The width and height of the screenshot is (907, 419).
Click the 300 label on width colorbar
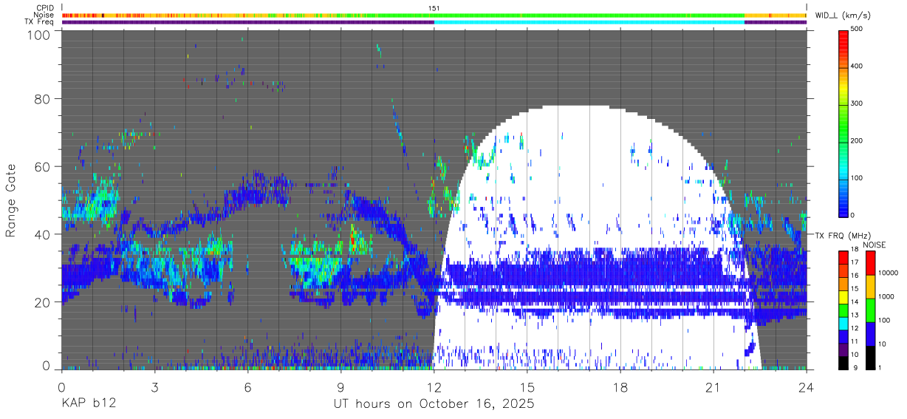[x=857, y=103]
